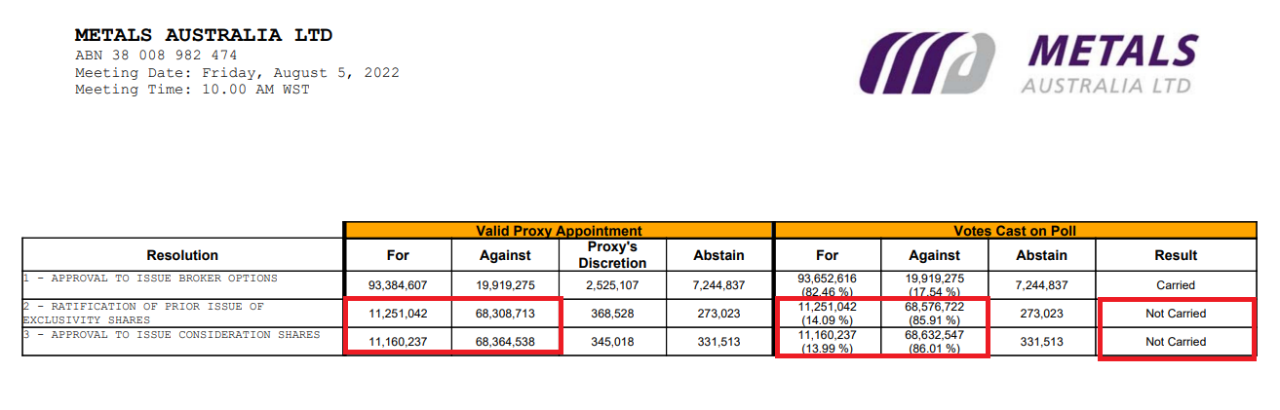Click poll Abstain '273,023' under Votes Cast on Poll
This screenshot has height=410, width=1280.
[x=1041, y=314]
